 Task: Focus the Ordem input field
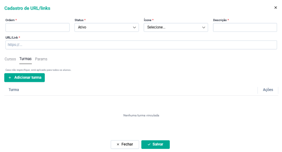tap(38, 27)
